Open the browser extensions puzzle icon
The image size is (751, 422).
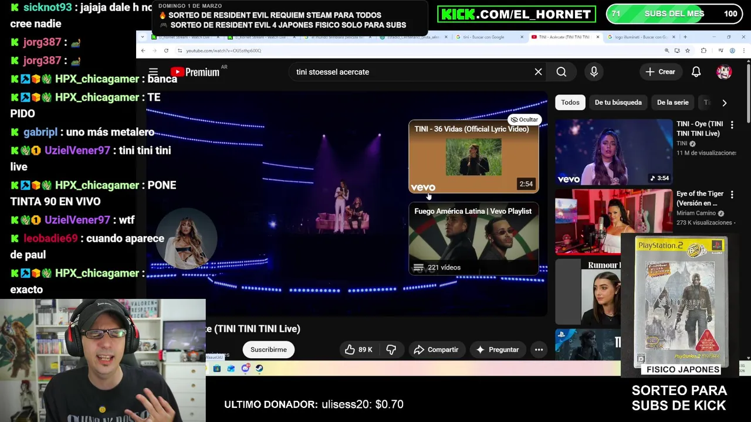pos(703,50)
